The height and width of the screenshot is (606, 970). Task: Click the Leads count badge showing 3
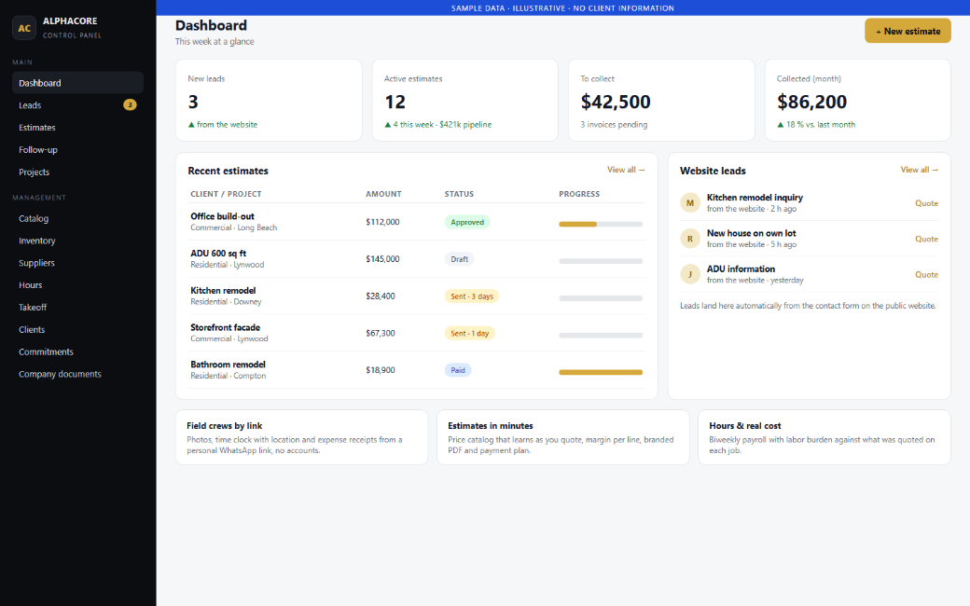[130, 105]
